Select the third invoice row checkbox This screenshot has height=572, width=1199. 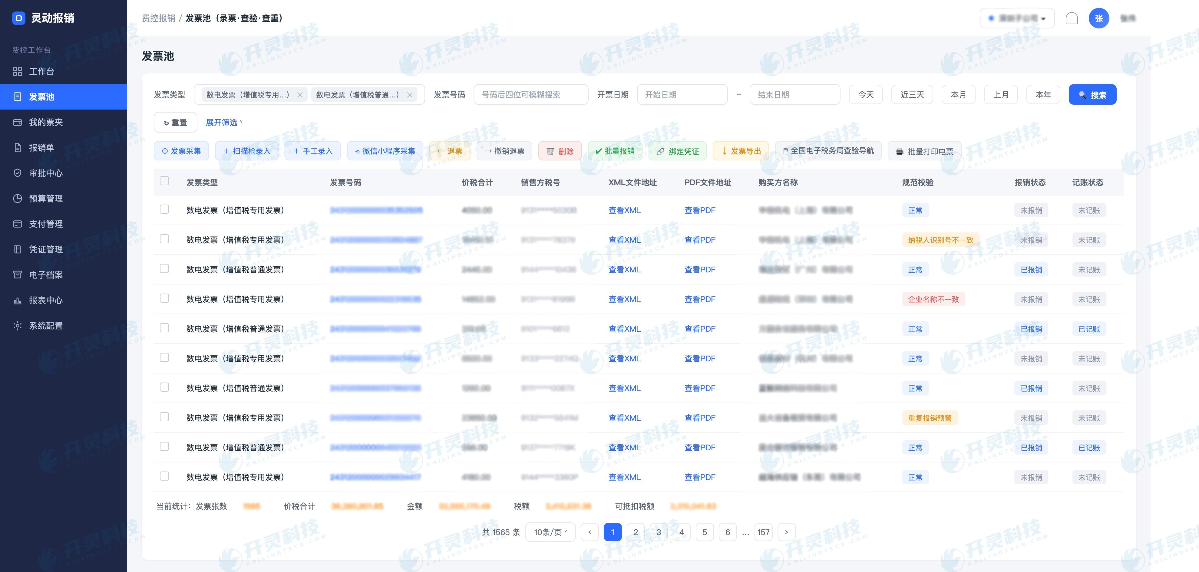tap(164, 268)
